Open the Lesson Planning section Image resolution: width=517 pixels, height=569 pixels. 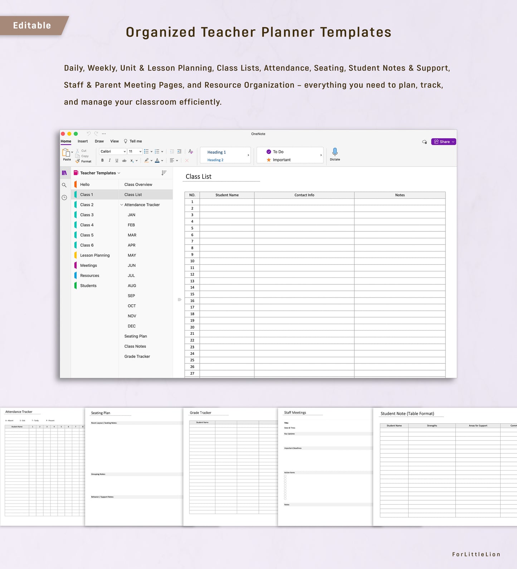[x=94, y=255]
